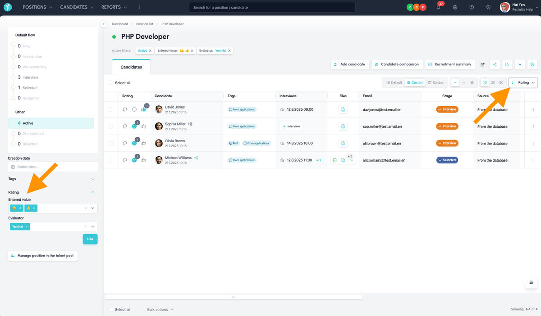
Task: Open Candidate comparison
Action: (397, 64)
